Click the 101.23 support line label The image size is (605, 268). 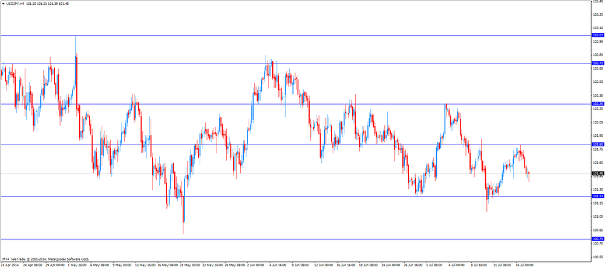pos(598,196)
